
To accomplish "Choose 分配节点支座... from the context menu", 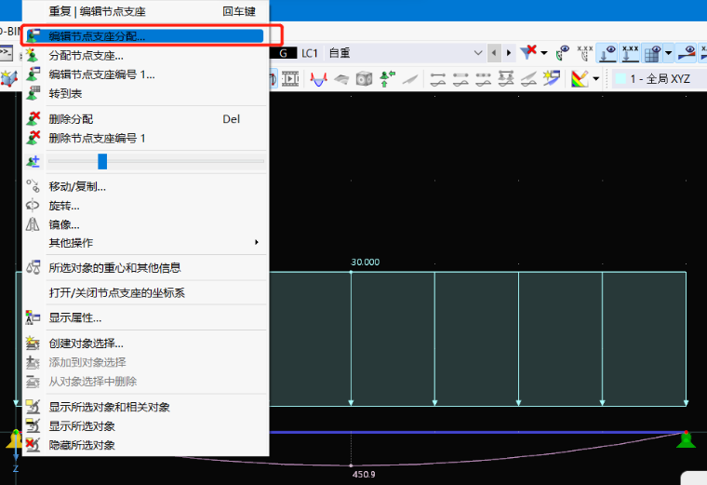I will (x=146, y=56).
